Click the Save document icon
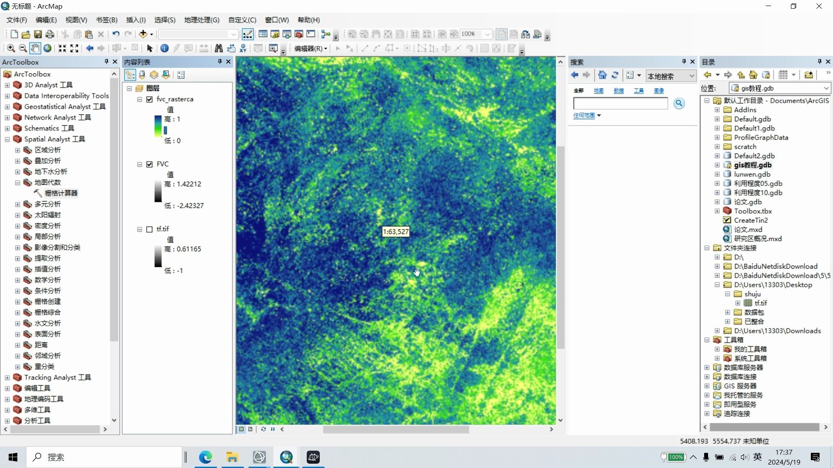Image resolution: width=833 pixels, height=468 pixels. pyautogui.click(x=38, y=34)
